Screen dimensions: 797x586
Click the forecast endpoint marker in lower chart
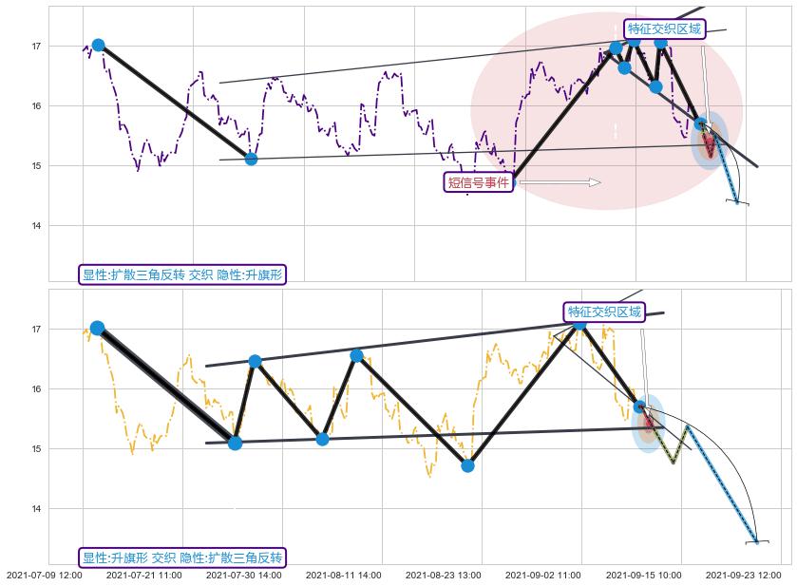[x=757, y=541]
